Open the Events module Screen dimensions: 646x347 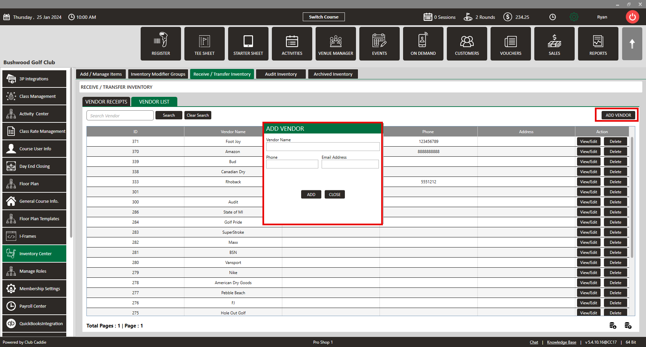(x=380, y=44)
